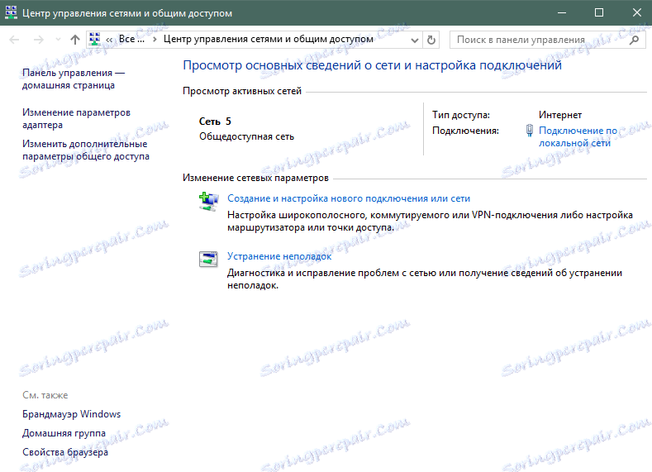Maximize the window
Viewport: 652px width, 472px height.
pos(599,13)
